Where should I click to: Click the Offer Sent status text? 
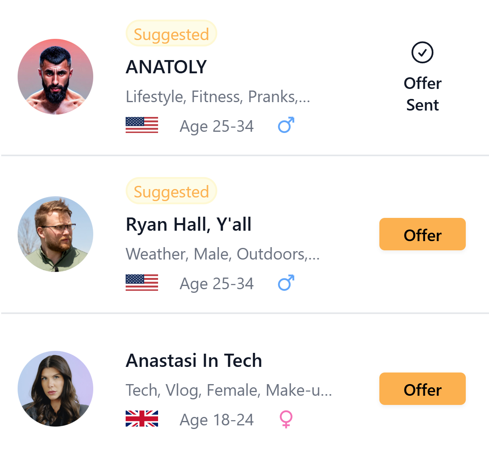pos(422,94)
